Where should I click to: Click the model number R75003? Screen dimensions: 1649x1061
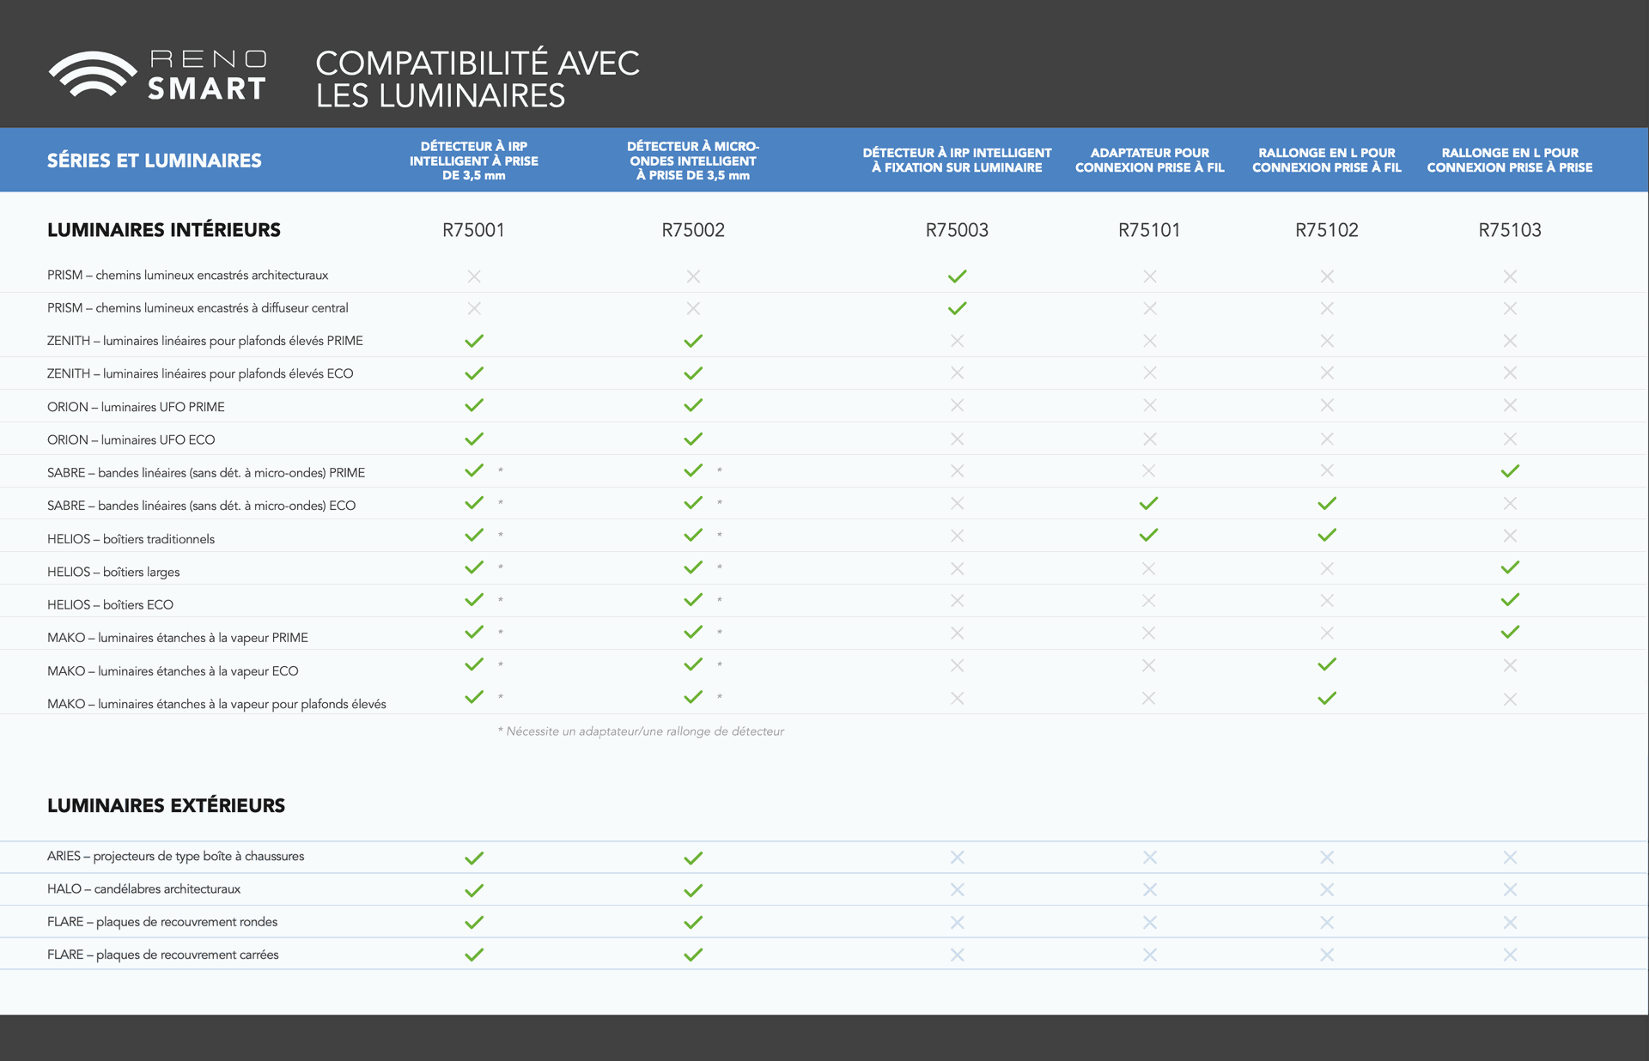point(957,230)
